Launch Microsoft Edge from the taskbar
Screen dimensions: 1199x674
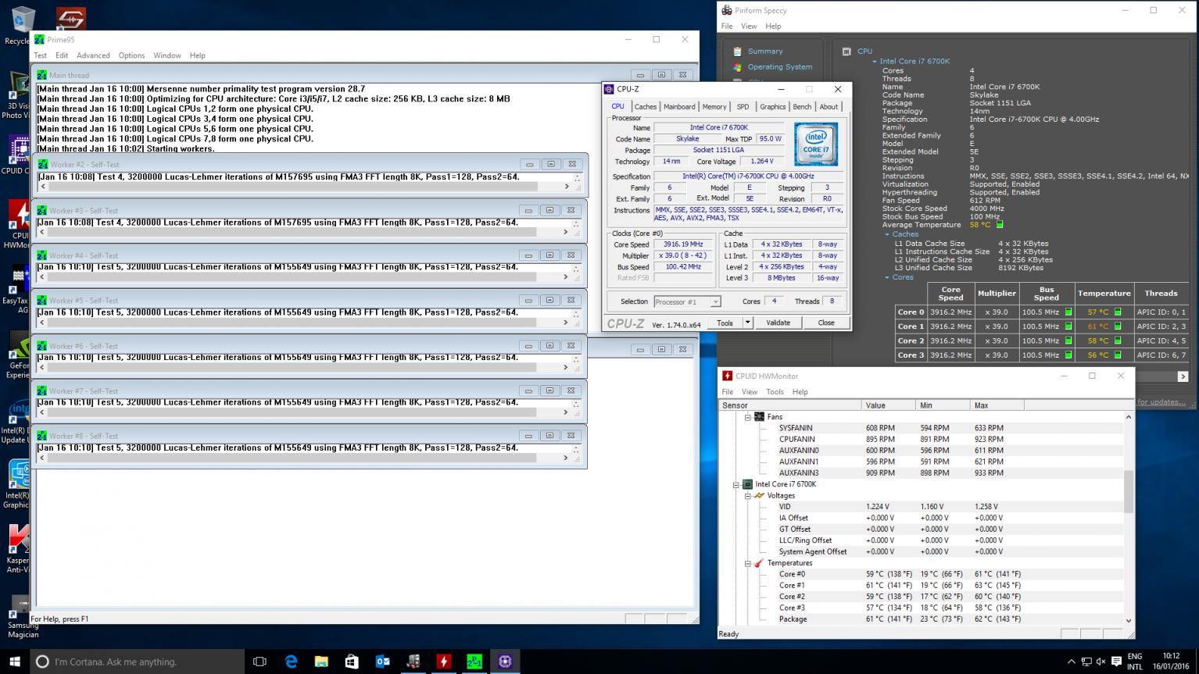292,662
